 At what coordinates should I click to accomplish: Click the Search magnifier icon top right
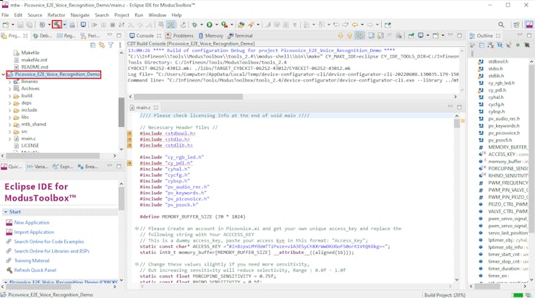coord(501,25)
